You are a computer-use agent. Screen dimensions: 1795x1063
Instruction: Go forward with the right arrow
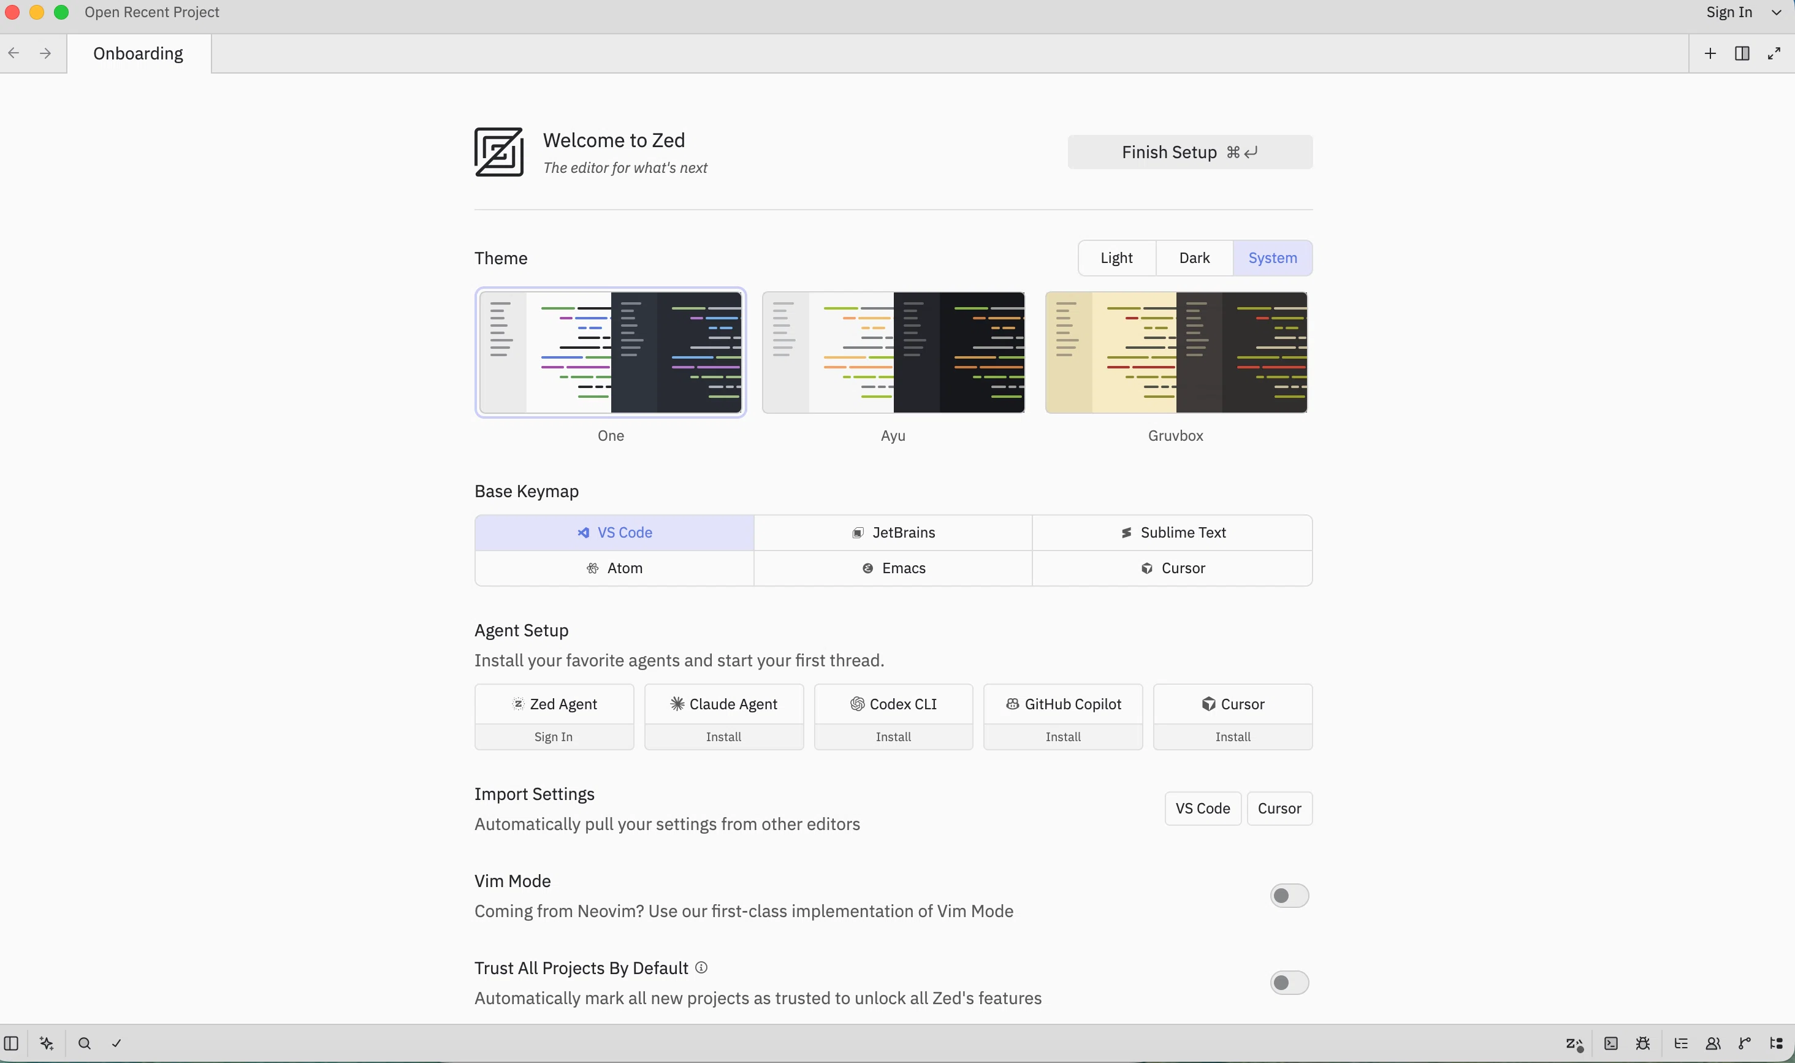click(x=45, y=53)
